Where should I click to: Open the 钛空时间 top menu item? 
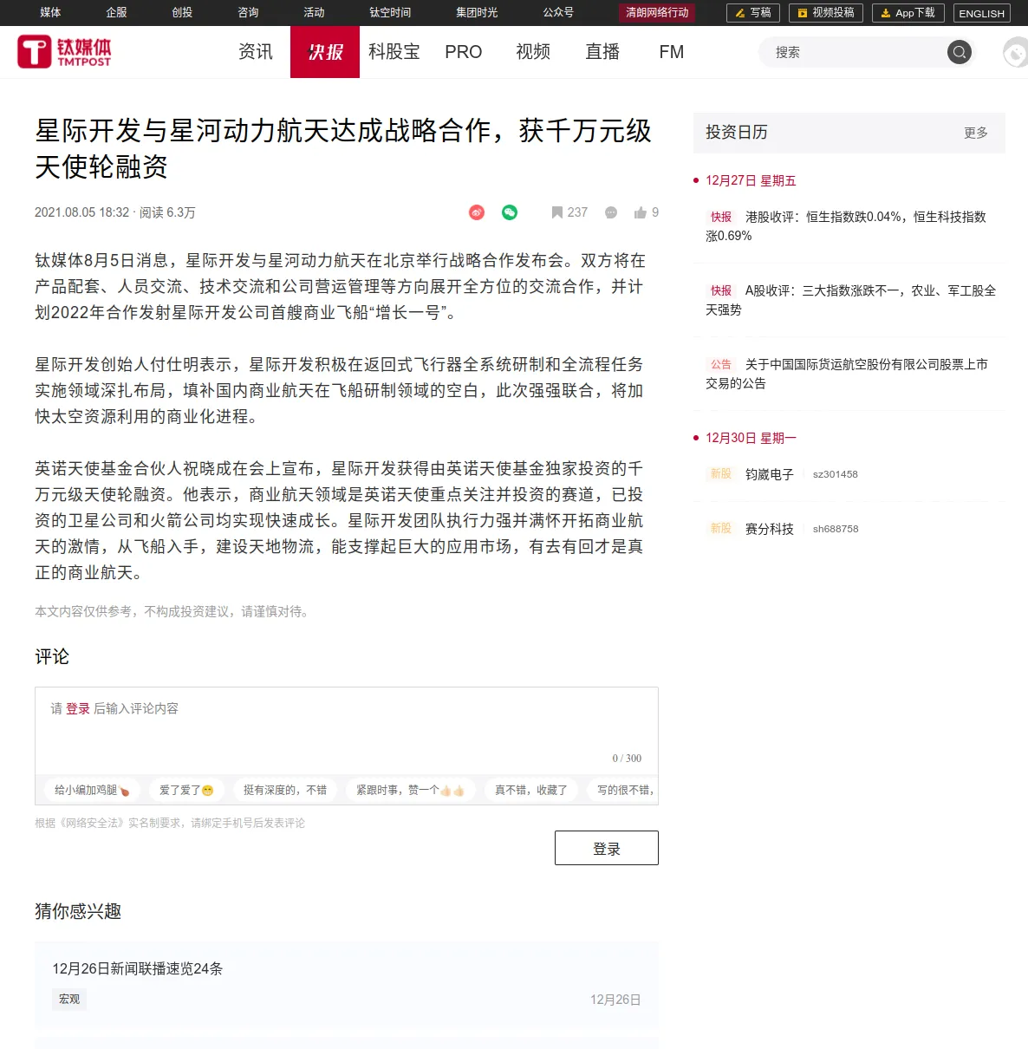[390, 12]
